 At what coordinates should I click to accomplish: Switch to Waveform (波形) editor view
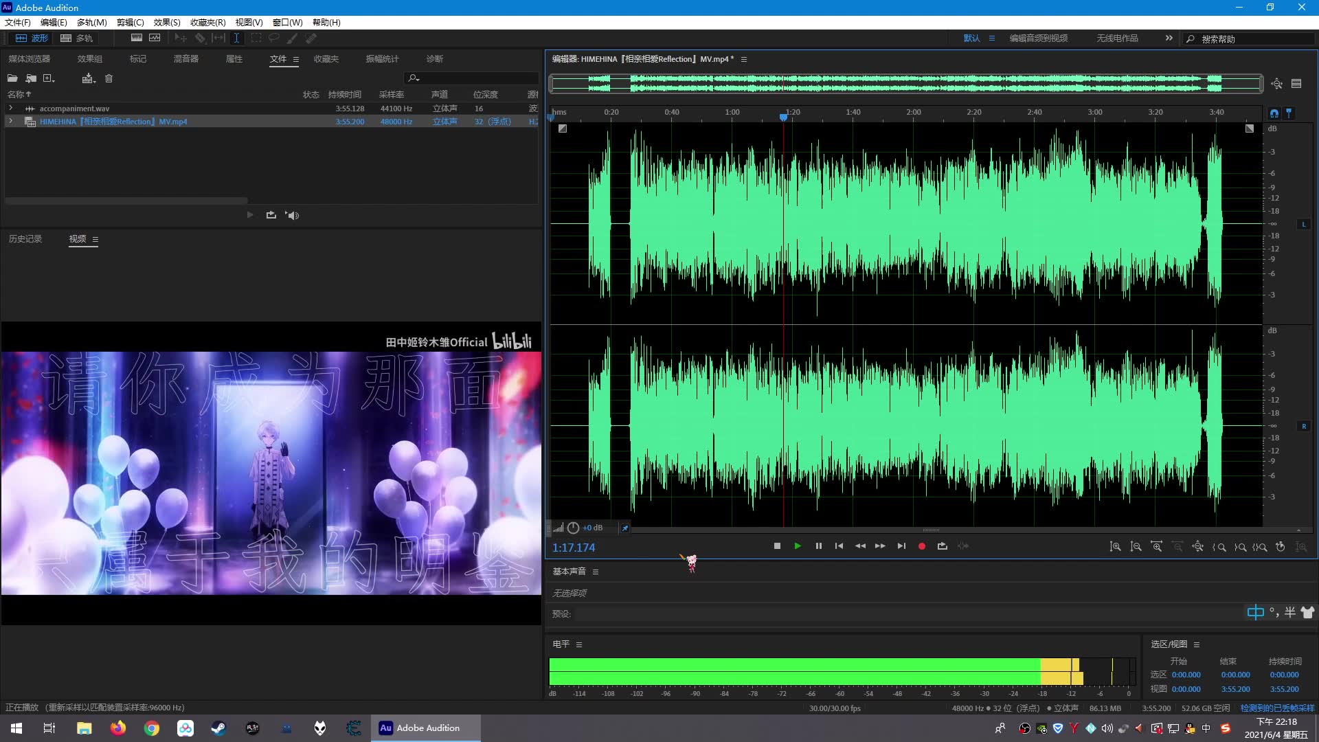click(32, 38)
